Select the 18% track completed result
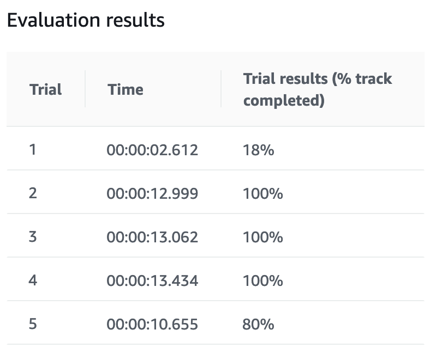430x354 pixels. tap(259, 150)
